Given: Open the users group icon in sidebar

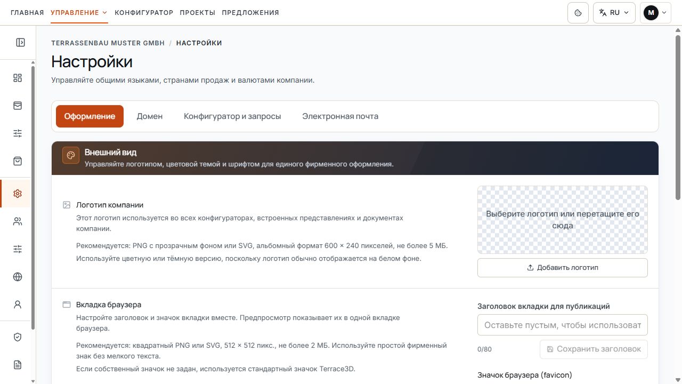Looking at the screenshot, I should pos(18,221).
